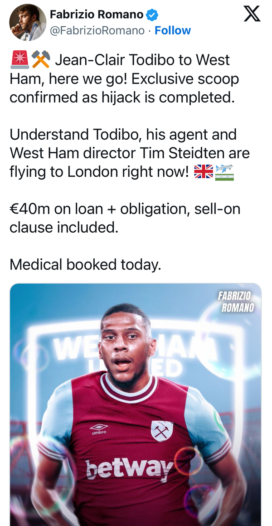The image size is (272, 526).
Task: Open the X logo in the corner
Action: pyautogui.click(x=252, y=14)
